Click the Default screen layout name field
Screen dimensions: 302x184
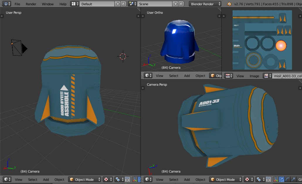(97, 4)
